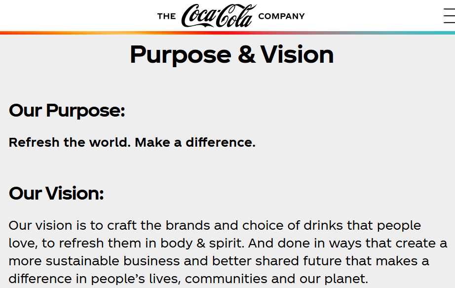Viewport: 455px width, 288px height.
Task: Click the Our Purpose heading
Action: click(x=68, y=111)
